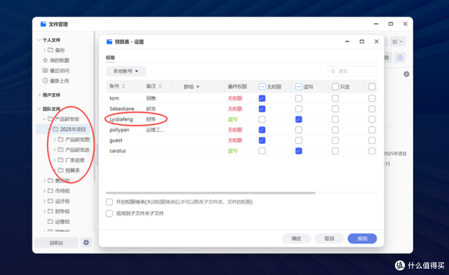Select the Lyidiafeng account row
Screen dimensions: 449x275
(x=242, y=119)
